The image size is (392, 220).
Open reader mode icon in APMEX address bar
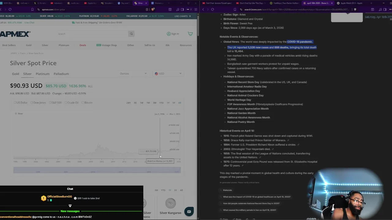click(147, 9)
